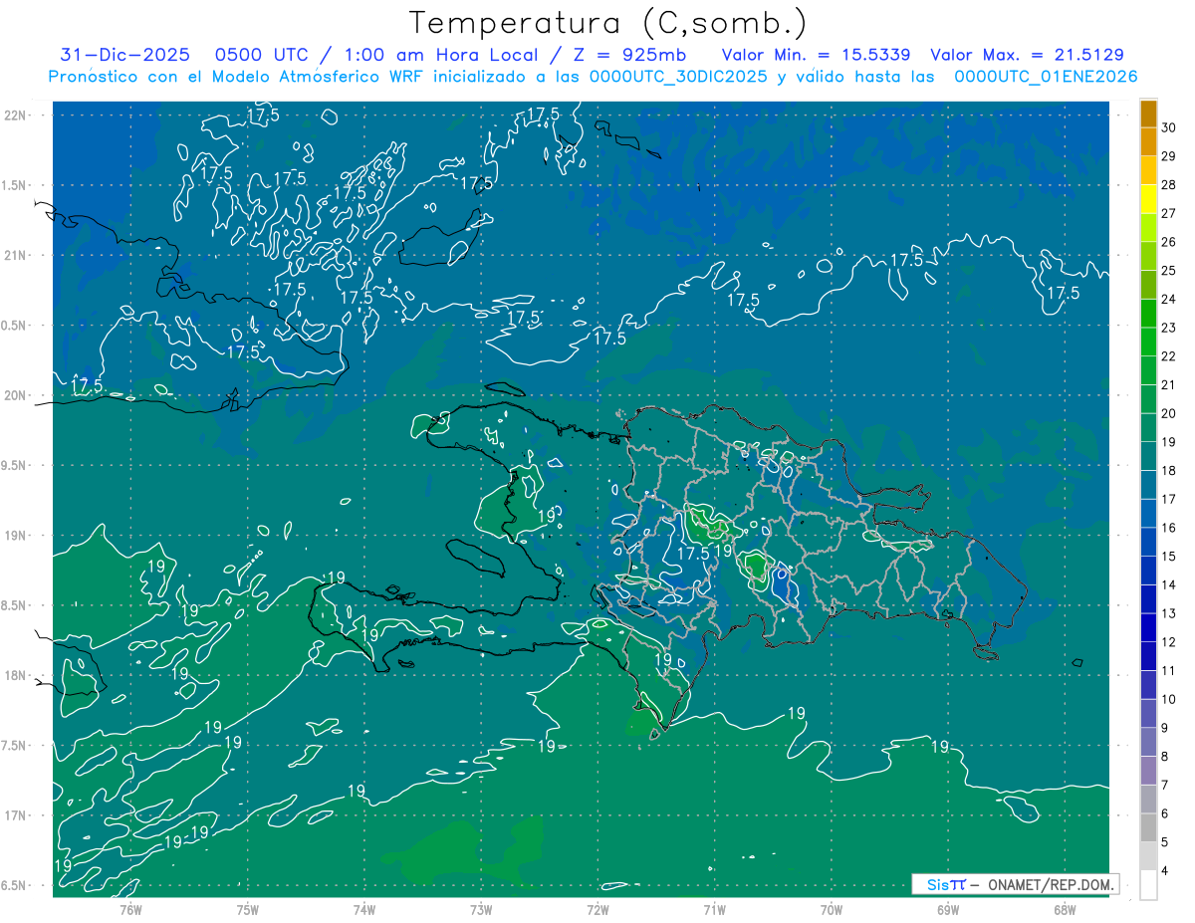Click the colorbar label '30'
Screen dimensions: 1195x923
(1169, 127)
